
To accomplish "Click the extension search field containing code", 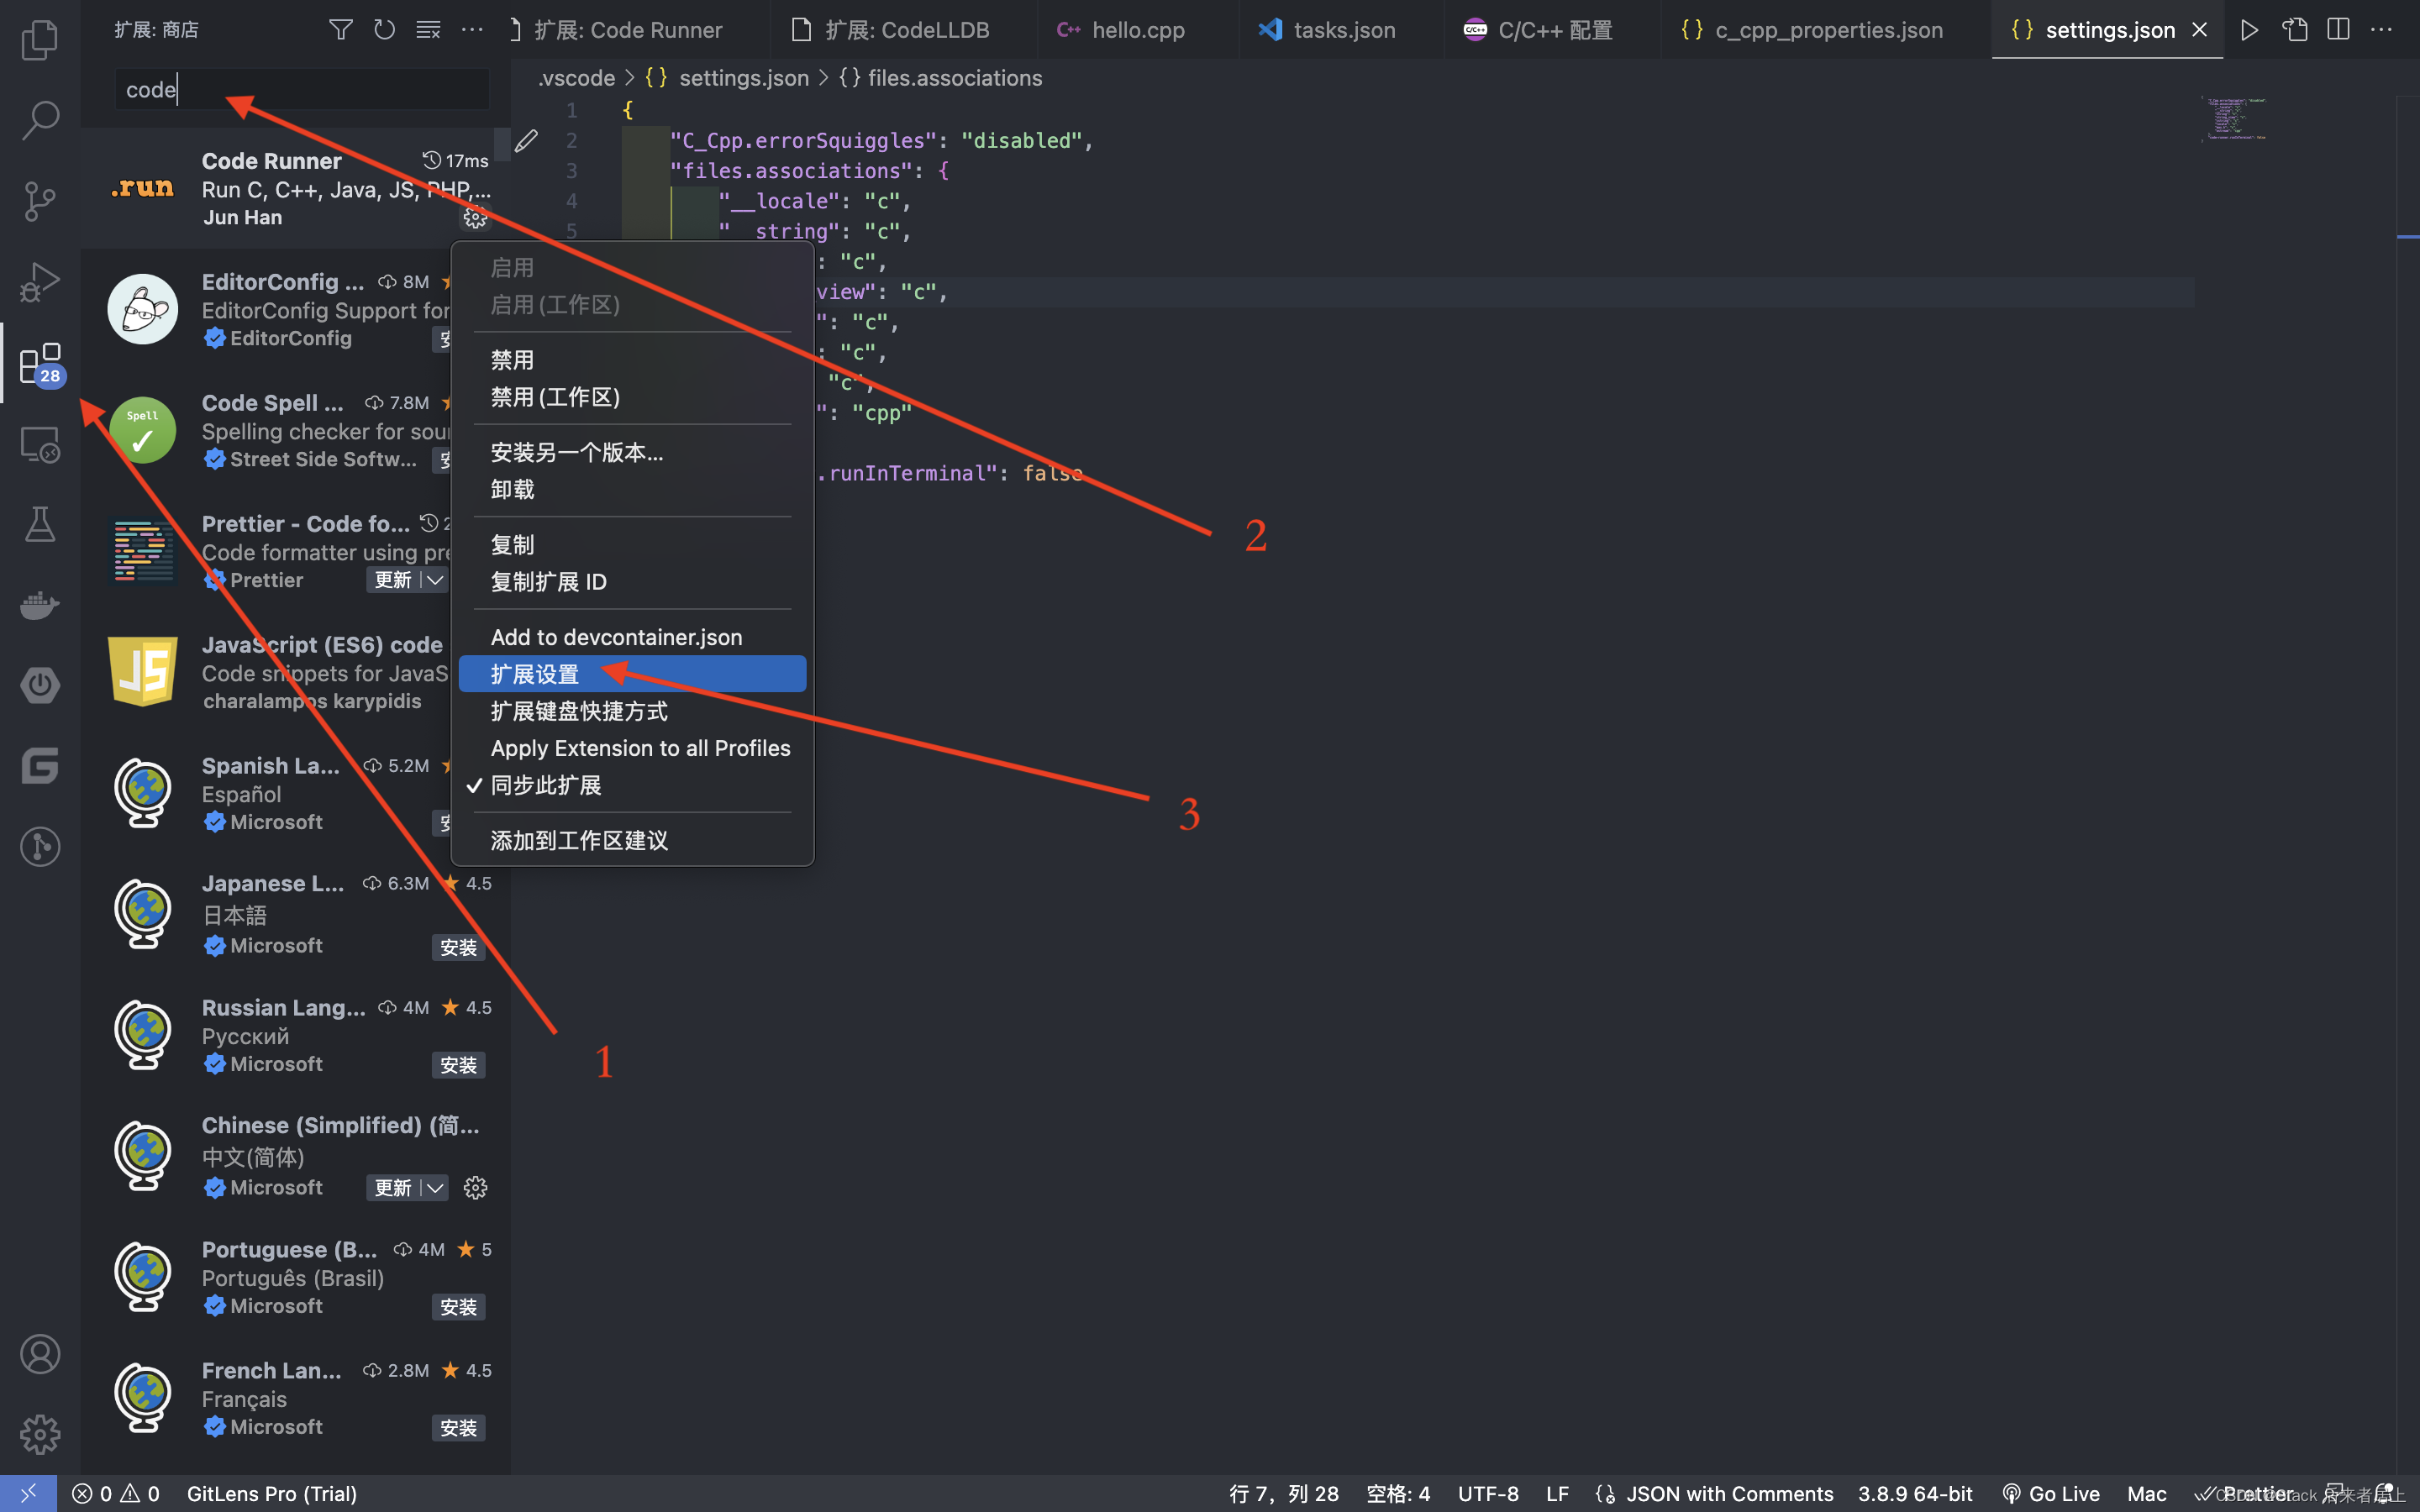I will [302, 89].
